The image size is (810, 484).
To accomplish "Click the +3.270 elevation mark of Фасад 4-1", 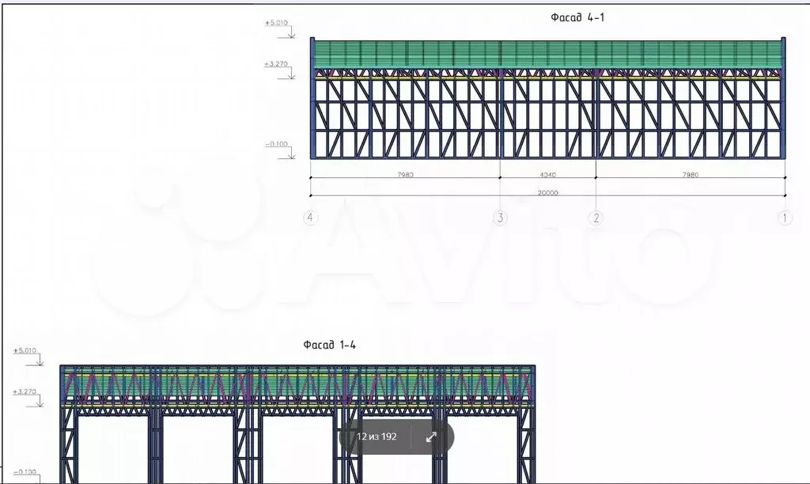I will pos(276,64).
